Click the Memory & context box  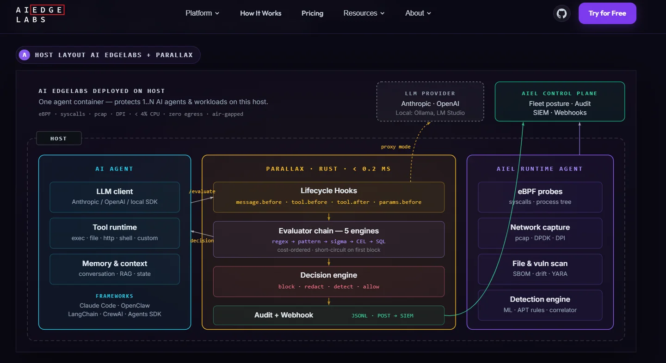(x=115, y=269)
